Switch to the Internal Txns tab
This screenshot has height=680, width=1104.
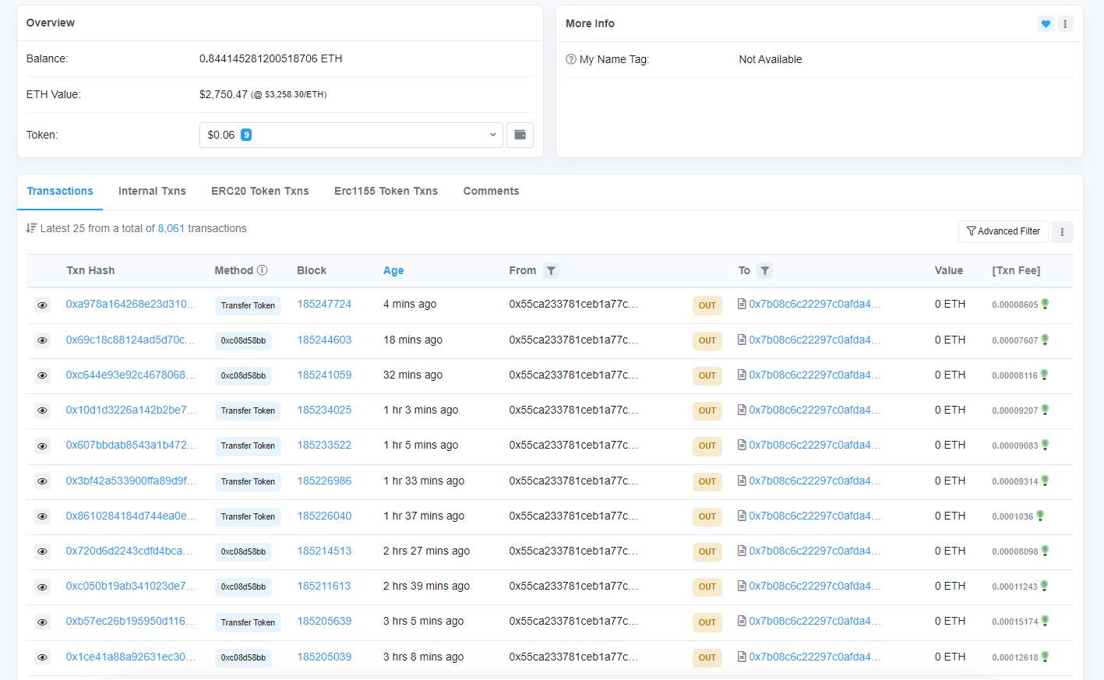point(152,191)
